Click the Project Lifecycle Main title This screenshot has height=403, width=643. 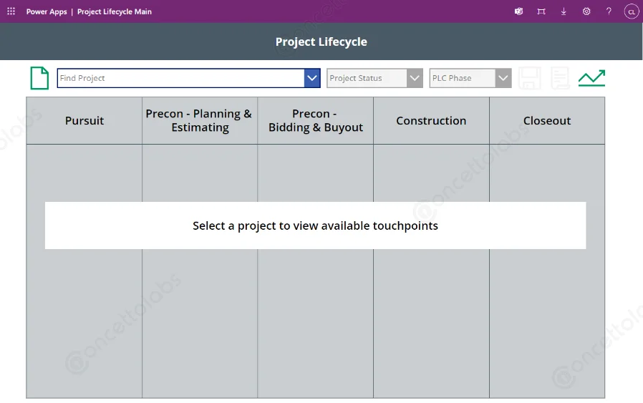click(x=115, y=11)
